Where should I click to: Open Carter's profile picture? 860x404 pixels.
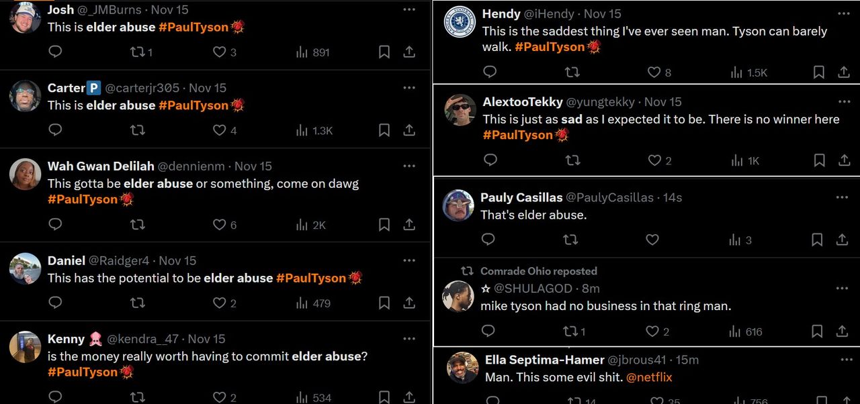[26, 96]
